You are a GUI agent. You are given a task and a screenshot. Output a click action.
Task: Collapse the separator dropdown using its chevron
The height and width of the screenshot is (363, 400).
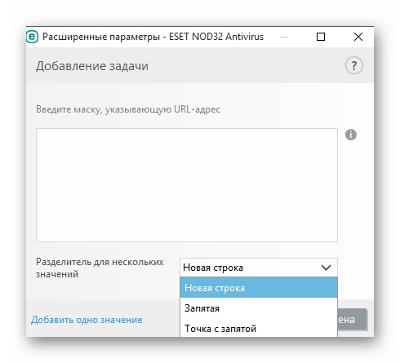[x=326, y=268]
